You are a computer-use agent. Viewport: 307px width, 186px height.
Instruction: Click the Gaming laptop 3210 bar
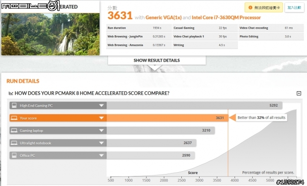[161, 131]
